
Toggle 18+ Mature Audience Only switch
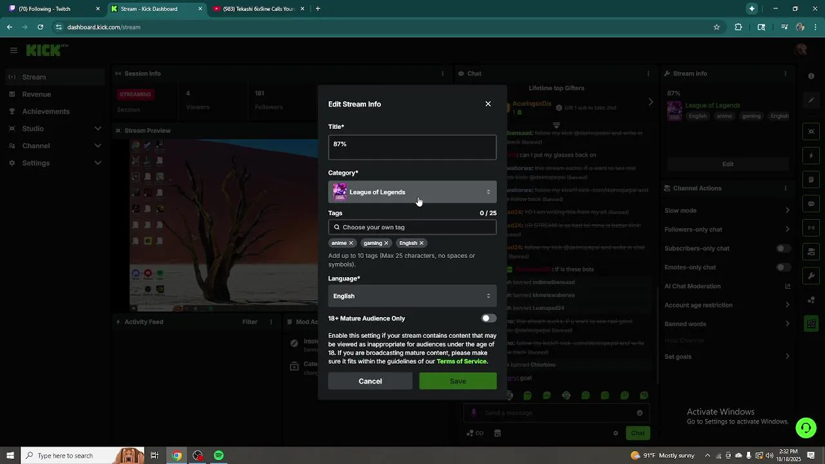coord(489,318)
